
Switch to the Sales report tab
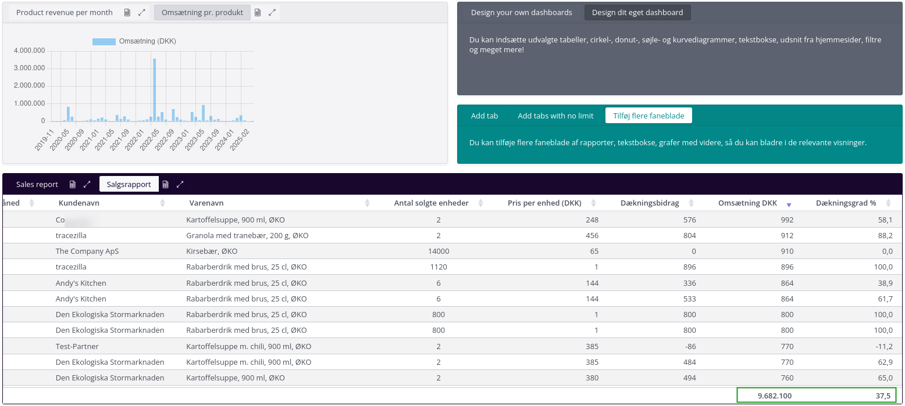pos(37,184)
